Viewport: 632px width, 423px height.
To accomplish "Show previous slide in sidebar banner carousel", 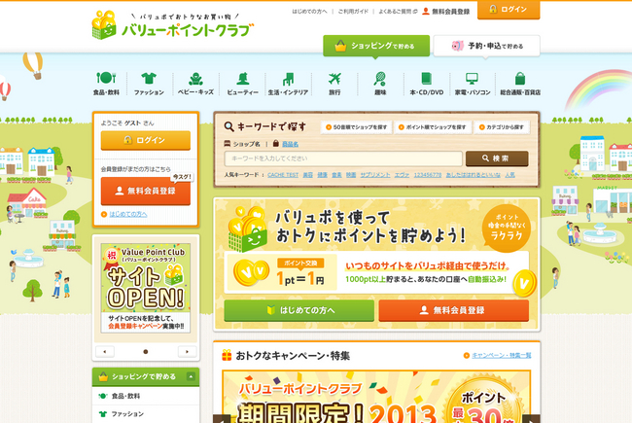I will (x=105, y=351).
